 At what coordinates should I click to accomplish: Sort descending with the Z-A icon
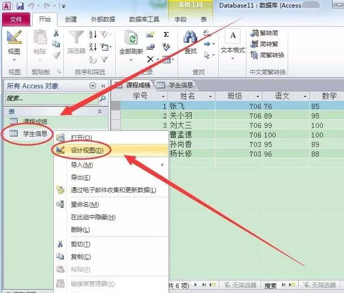pyautogui.click(x=93, y=47)
